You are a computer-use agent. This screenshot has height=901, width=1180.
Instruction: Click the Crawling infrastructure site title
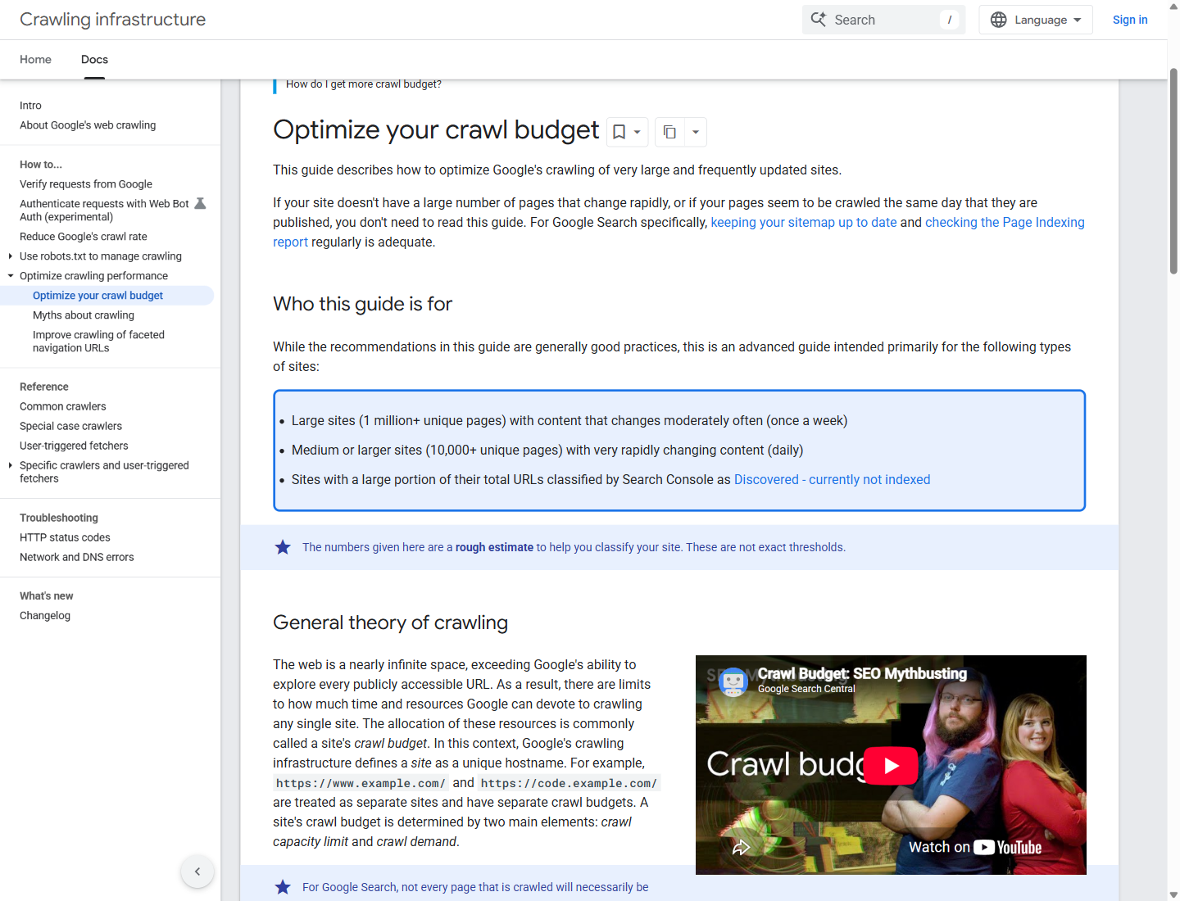(112, 20)
